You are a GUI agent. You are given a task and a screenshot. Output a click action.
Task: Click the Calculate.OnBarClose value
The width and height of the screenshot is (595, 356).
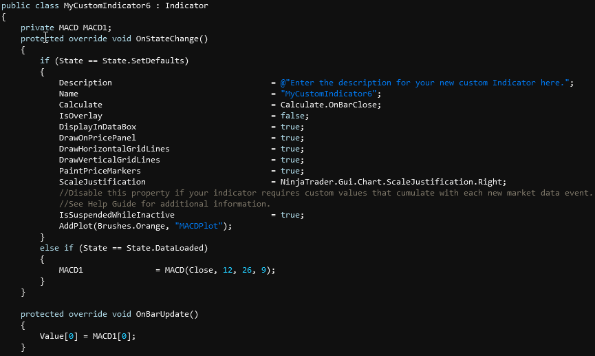pyautogui.click(x=330, y=105)
